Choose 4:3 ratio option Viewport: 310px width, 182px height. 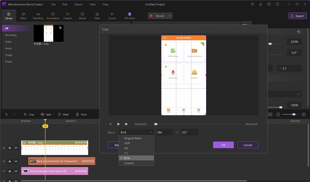click(136, 148)
